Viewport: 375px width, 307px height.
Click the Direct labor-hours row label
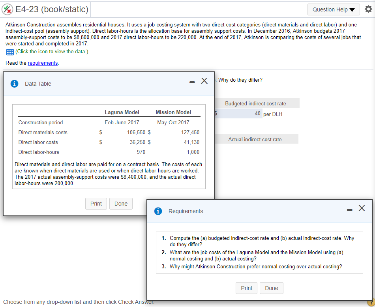[x=39, y=152]
